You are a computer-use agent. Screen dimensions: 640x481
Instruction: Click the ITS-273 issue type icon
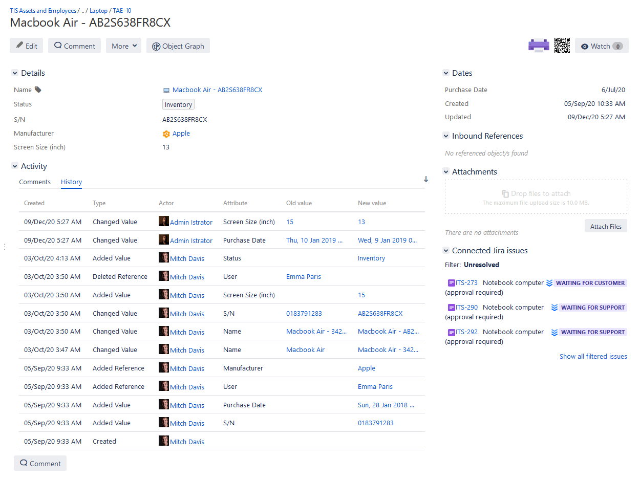[451, 283]
